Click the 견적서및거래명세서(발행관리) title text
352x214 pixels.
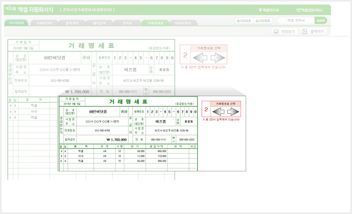[x=87, y=10]
